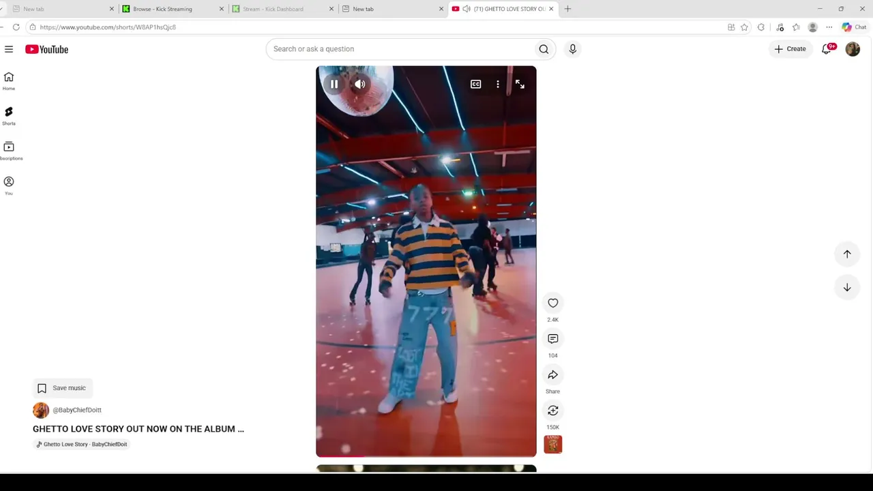Switch to the Browse - Kick Streaming tab
This screenshot has width=873, height=491.
tap(173, 9)
